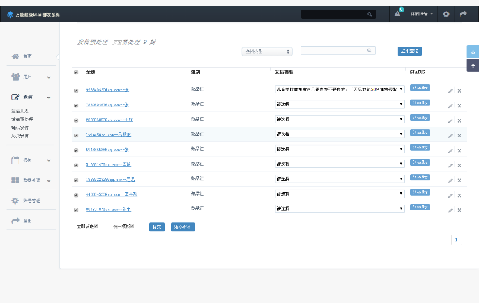Open the 李寻欢 email link
479x303 pixels.
pos(112,194)
